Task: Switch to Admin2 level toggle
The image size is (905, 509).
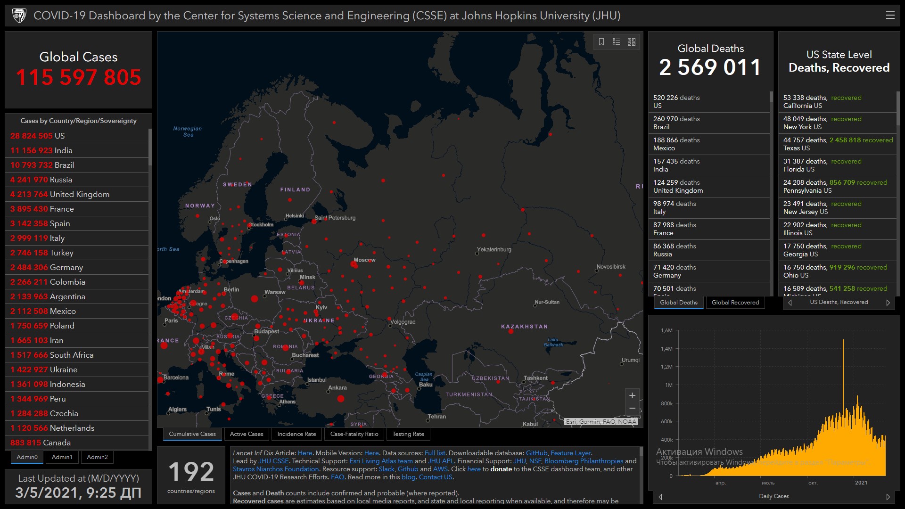Action: (97, 457)
